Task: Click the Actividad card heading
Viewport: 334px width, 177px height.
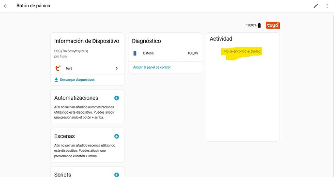Action: pyautogui.click(x=221, y=39)
